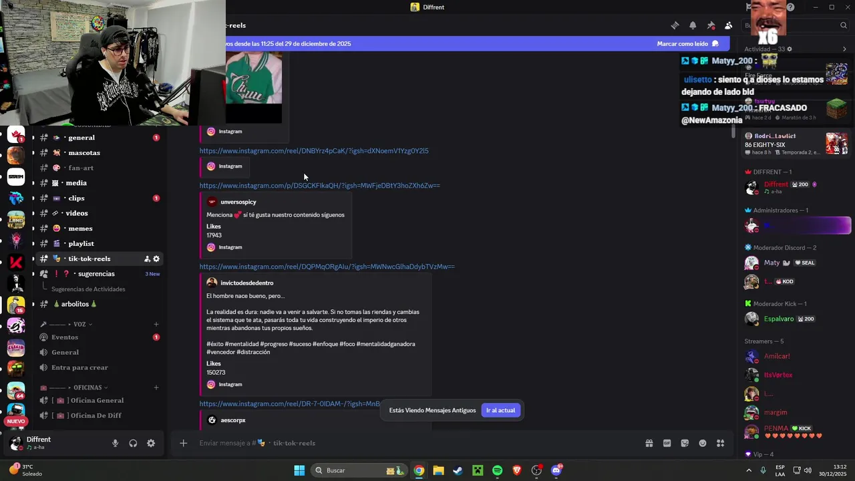Open User Settings gear icon
855x481 pixels.
[151, 443]
